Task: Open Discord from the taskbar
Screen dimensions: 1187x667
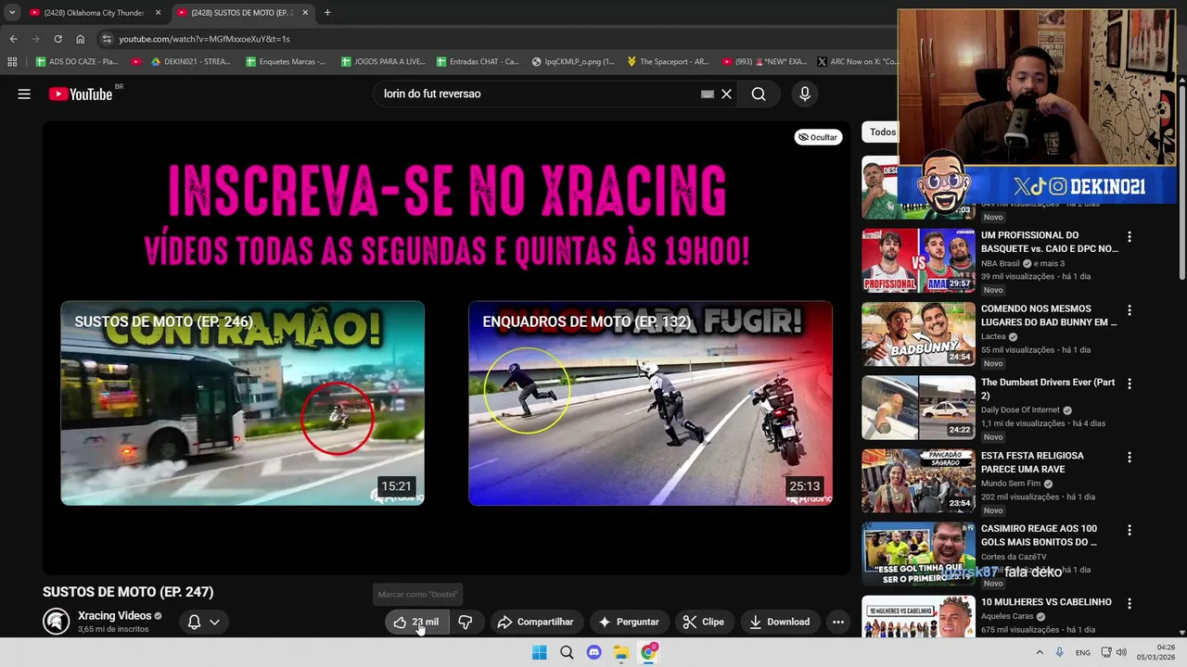Action: [593, 652]
